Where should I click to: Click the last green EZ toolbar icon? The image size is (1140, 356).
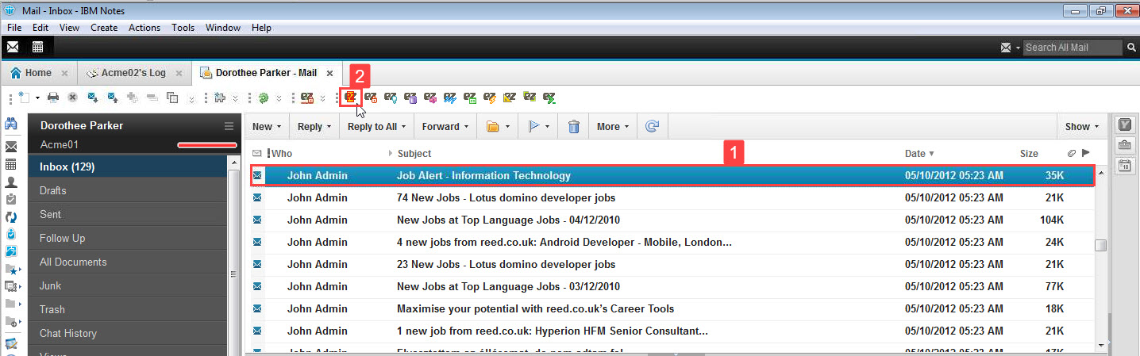[x=549, y=98]
